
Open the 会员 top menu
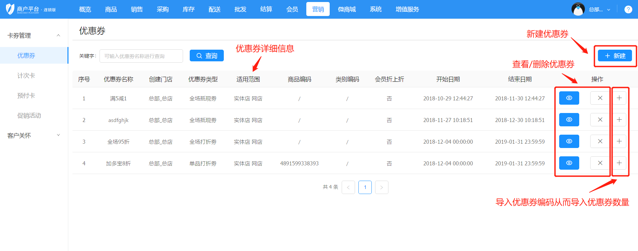tap(292, 9)
